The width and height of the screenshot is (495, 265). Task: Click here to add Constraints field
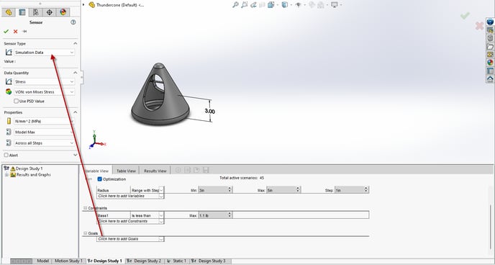130,221
